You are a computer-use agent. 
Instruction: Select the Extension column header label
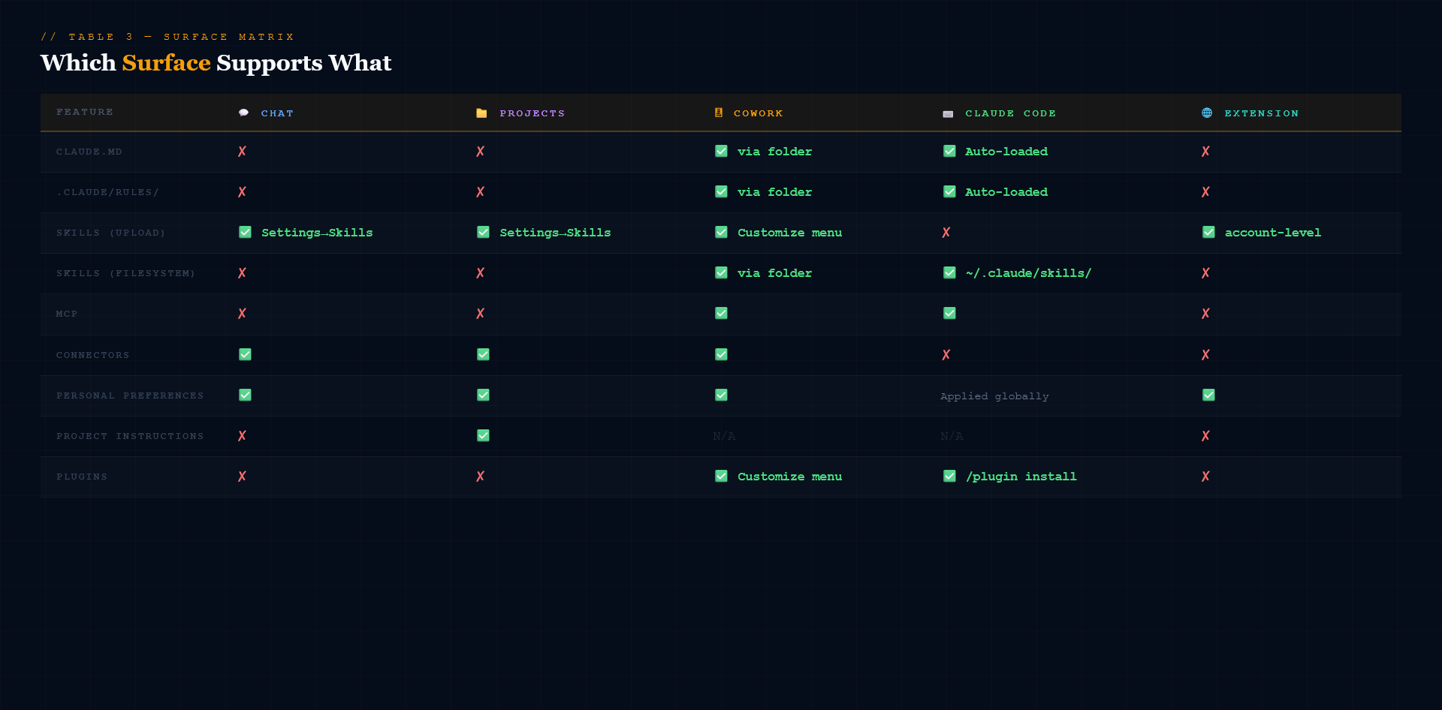point(1261,113)
